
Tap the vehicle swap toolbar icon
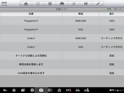coord(38,4)
